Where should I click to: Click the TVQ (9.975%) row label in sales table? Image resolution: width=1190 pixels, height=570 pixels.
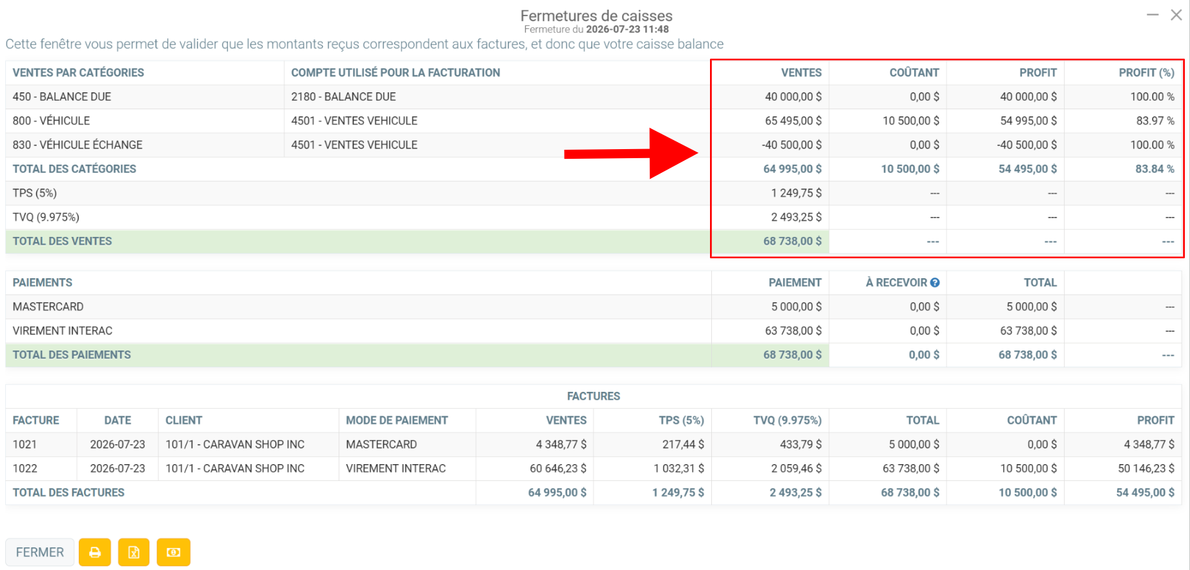(x=46, y=218)
